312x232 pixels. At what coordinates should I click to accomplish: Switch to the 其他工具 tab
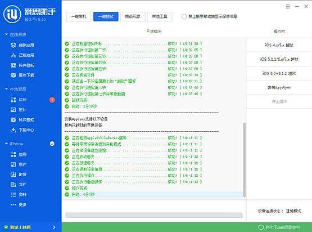(160, 16)
